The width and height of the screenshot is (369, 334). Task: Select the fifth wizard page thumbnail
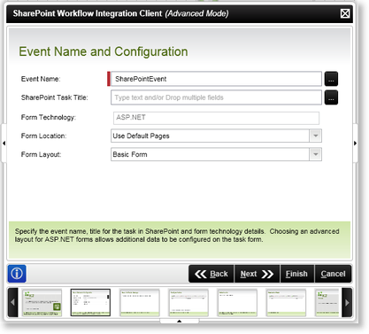237,303
